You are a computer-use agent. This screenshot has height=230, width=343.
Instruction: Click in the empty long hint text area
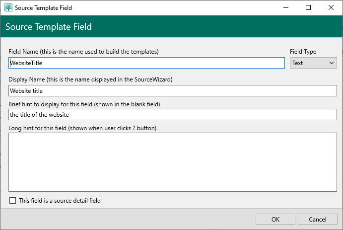tap(173, 162)
